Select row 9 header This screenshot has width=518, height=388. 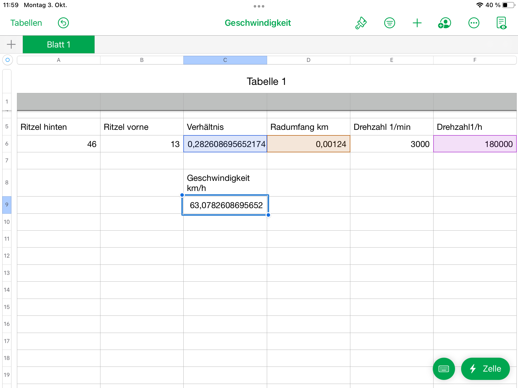7,205
